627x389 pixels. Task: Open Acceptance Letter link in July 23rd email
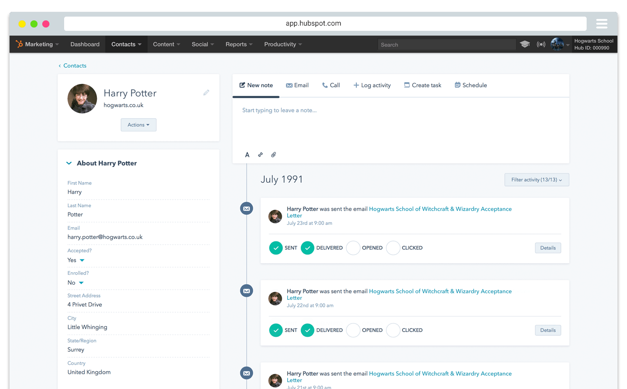[399, 212]
